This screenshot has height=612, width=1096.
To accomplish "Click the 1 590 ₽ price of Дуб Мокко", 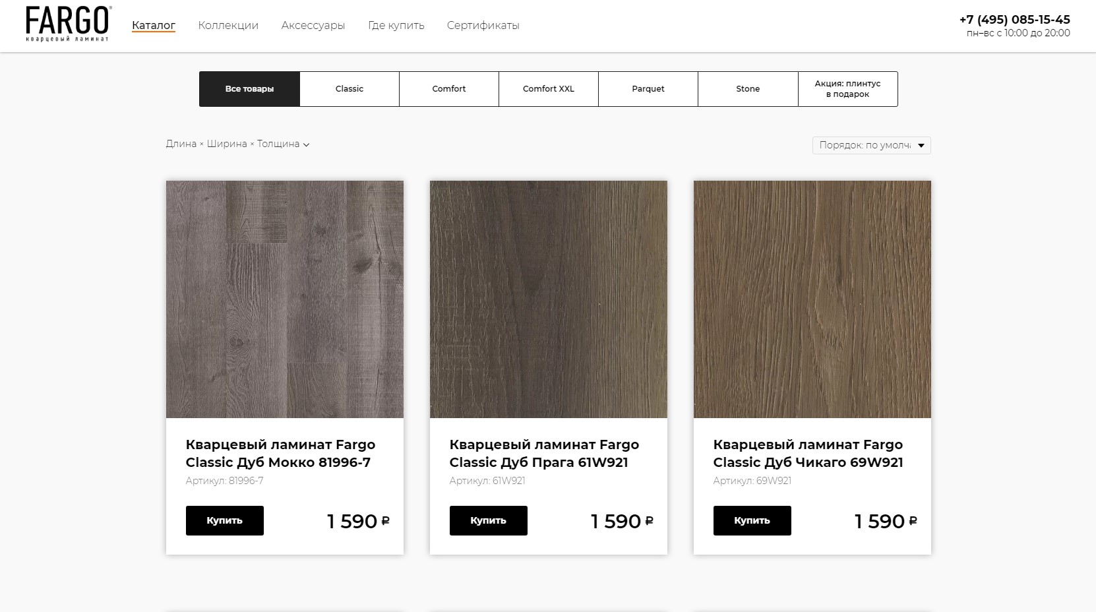I will tap(358, 521).
